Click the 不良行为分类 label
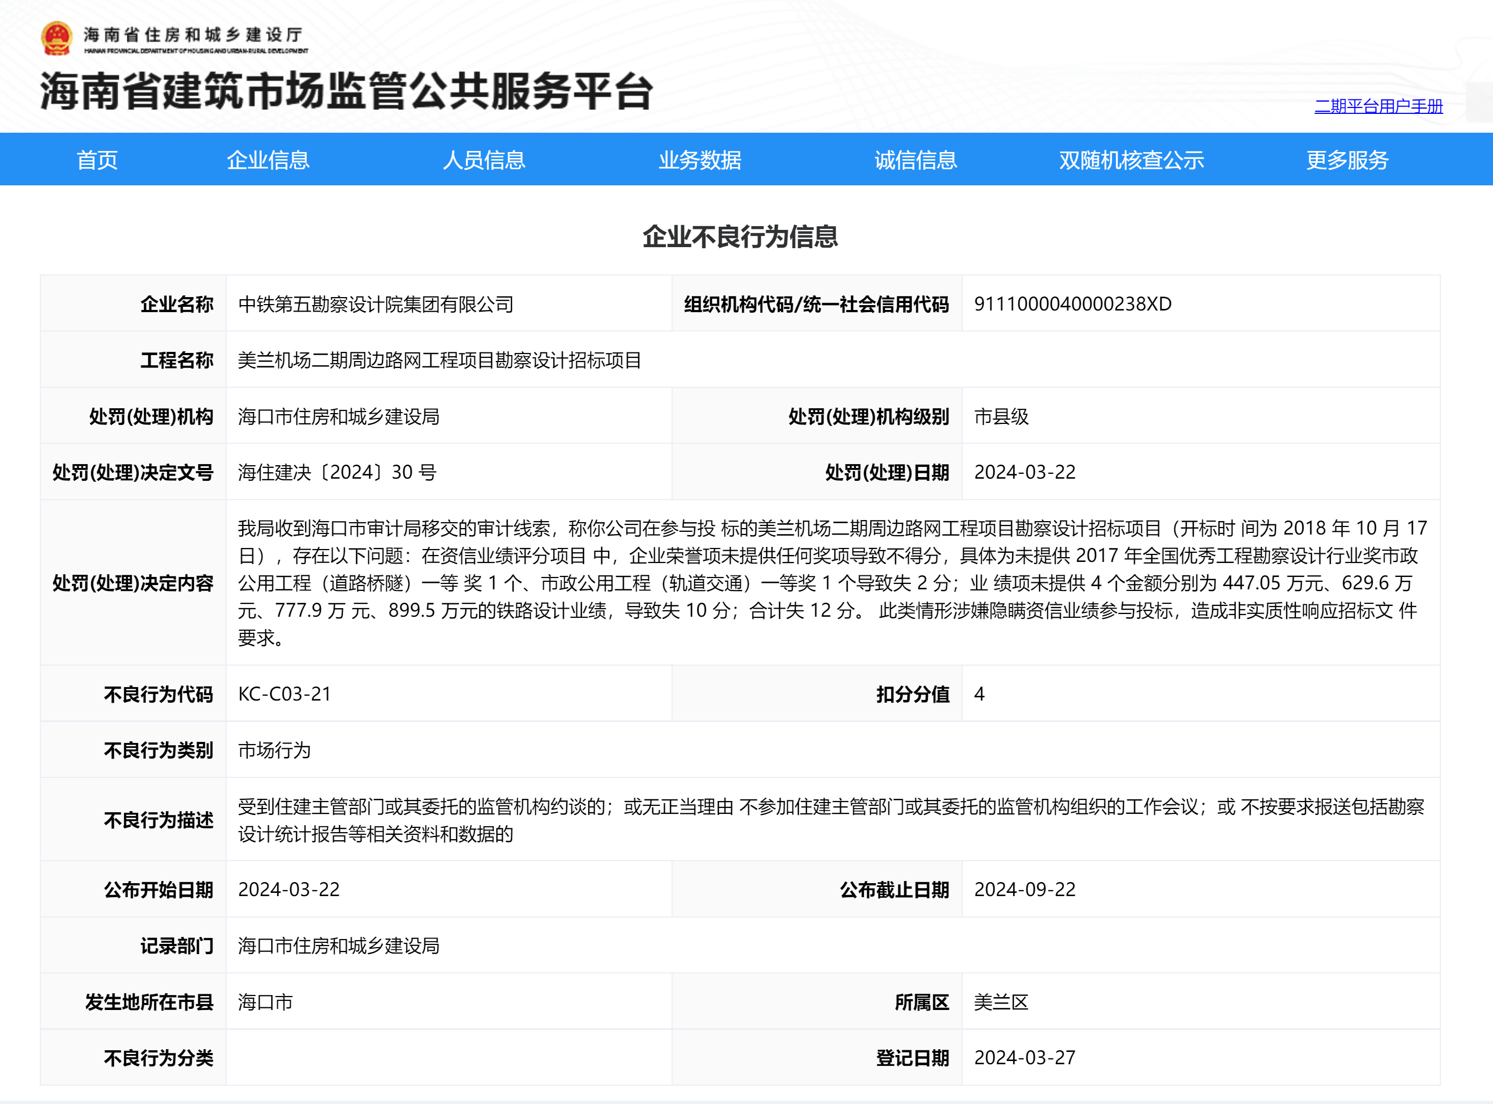This screenshot has height=1104, width=1493. click(x=158, y=1058)
